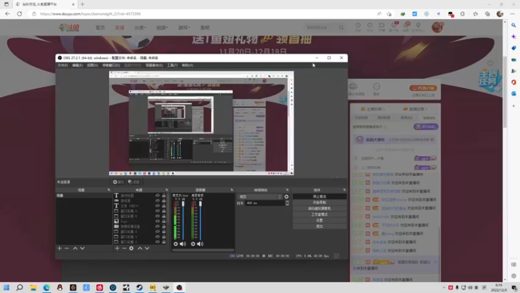Open desktop audio channel gear settings in mixer
Screen dimensions: 520x293
[x=193, y=244]
